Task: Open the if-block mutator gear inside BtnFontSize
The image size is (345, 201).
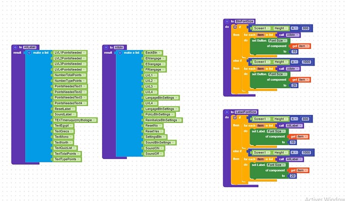Action: 235,27
